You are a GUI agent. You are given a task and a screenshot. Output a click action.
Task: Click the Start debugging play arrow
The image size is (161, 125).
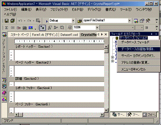click(x=47, y=21)
